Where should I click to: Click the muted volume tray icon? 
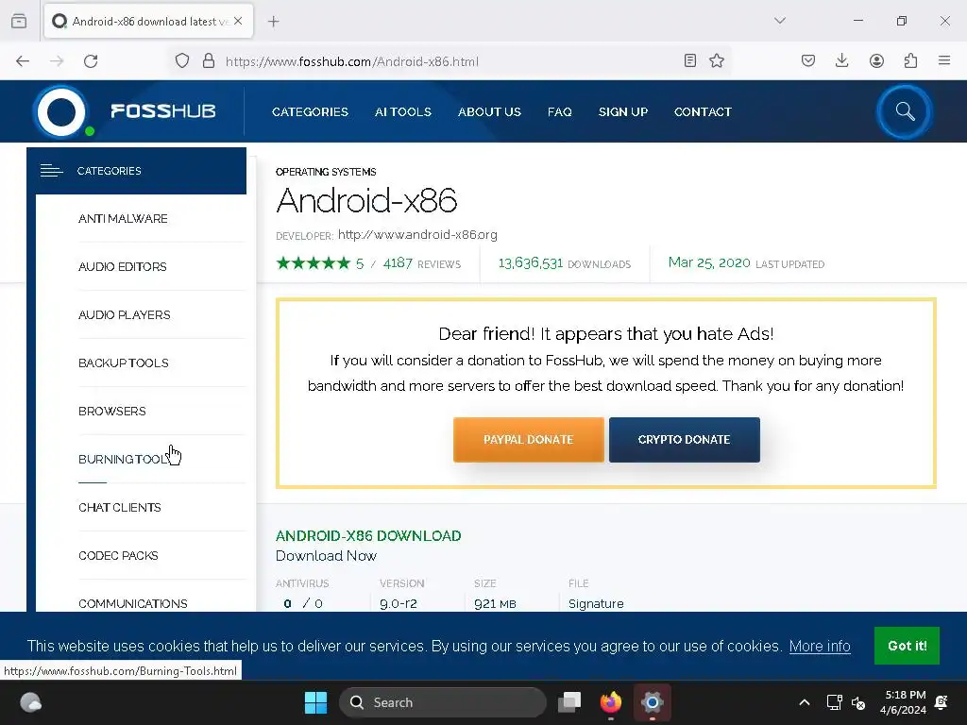[x=857, y=702]
